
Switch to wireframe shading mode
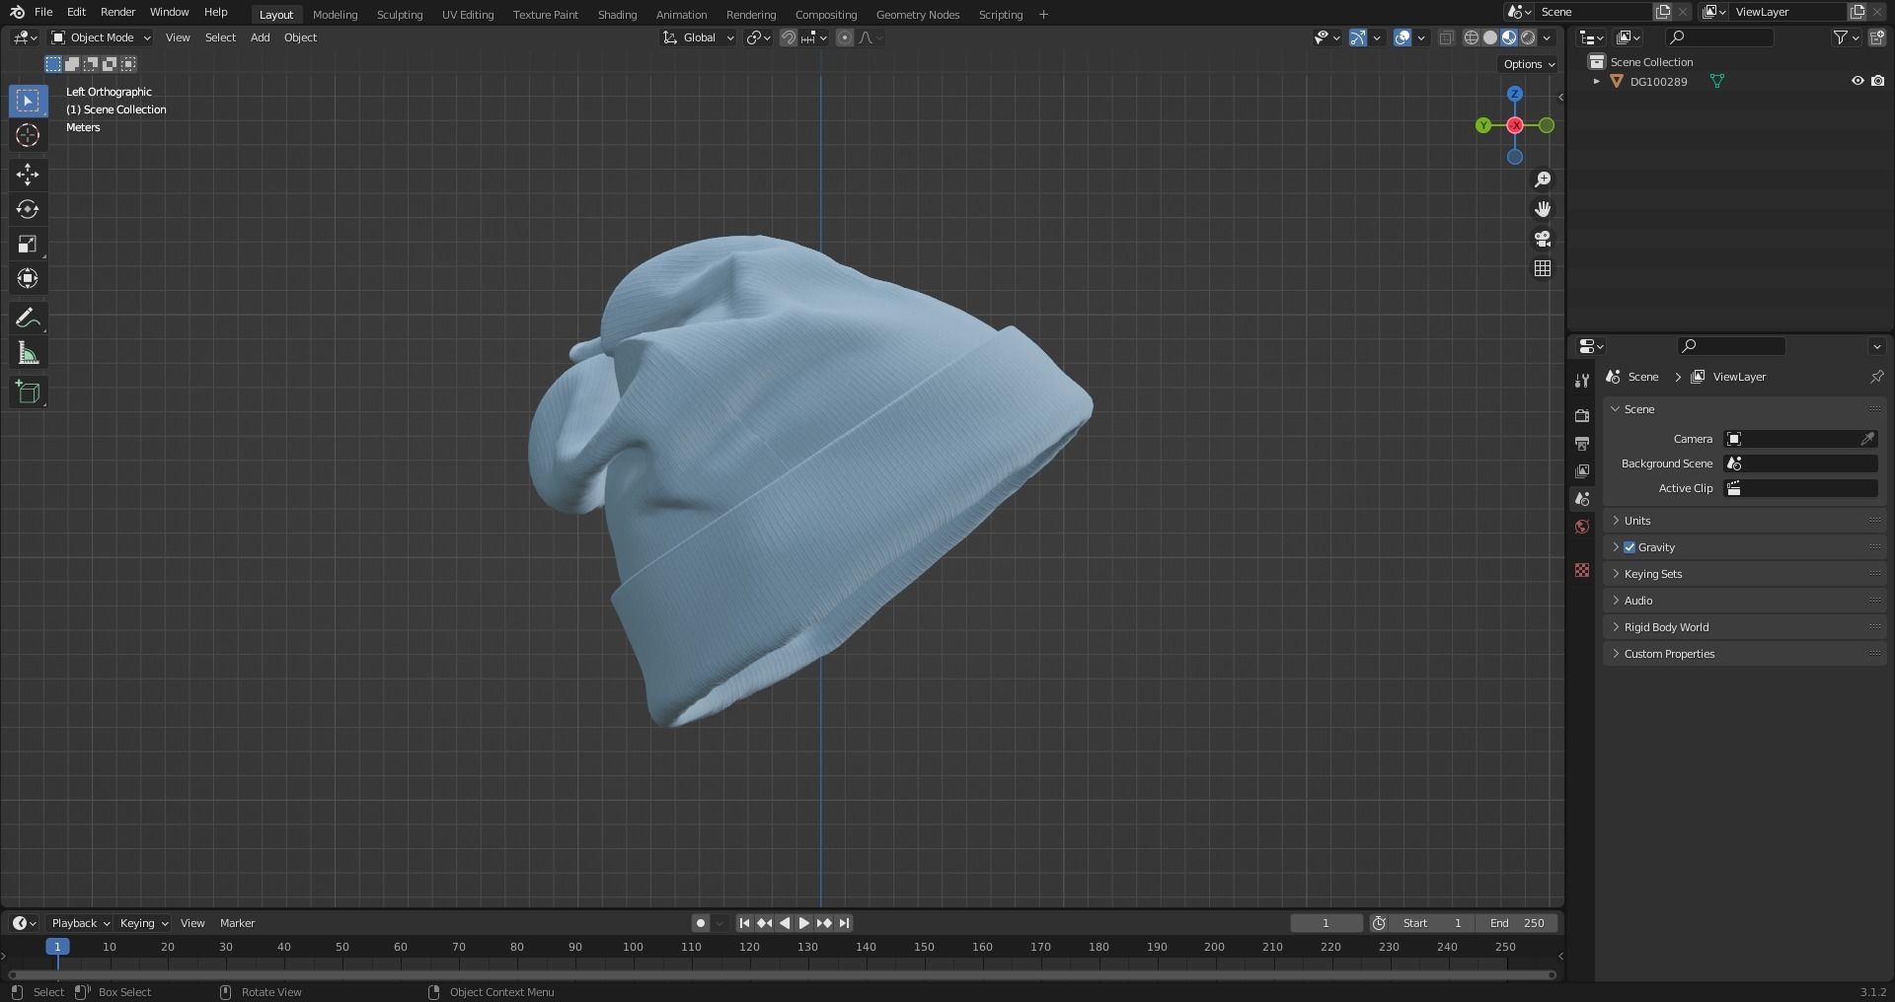[1471, 37]
